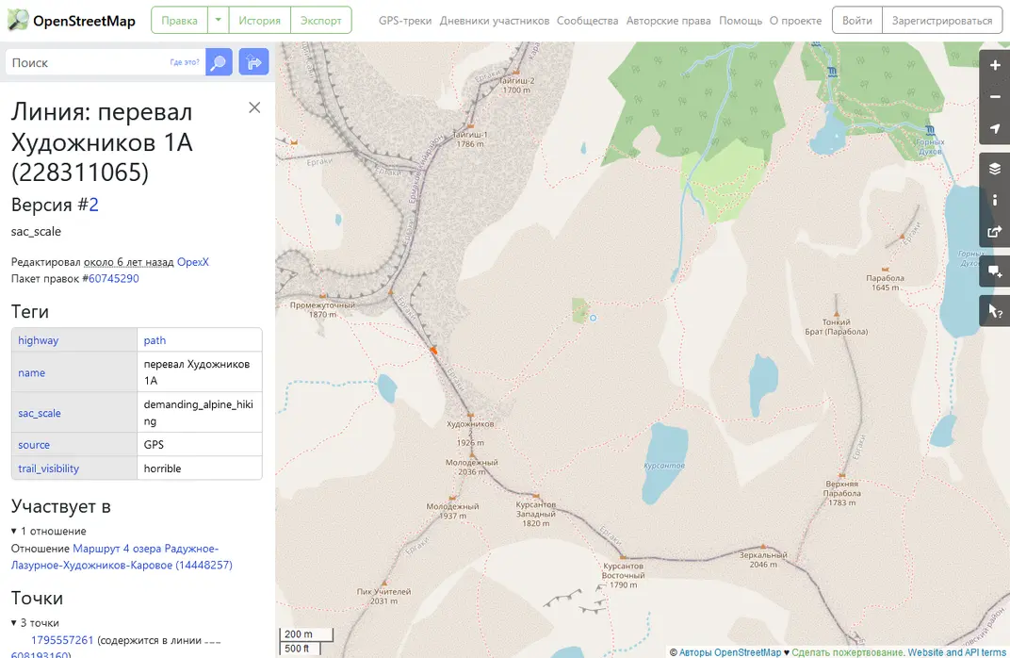The width and height of the screenshot is (1010, 658).
Task: Open node 1795557261 link
Action: click(x=62, y=640)
